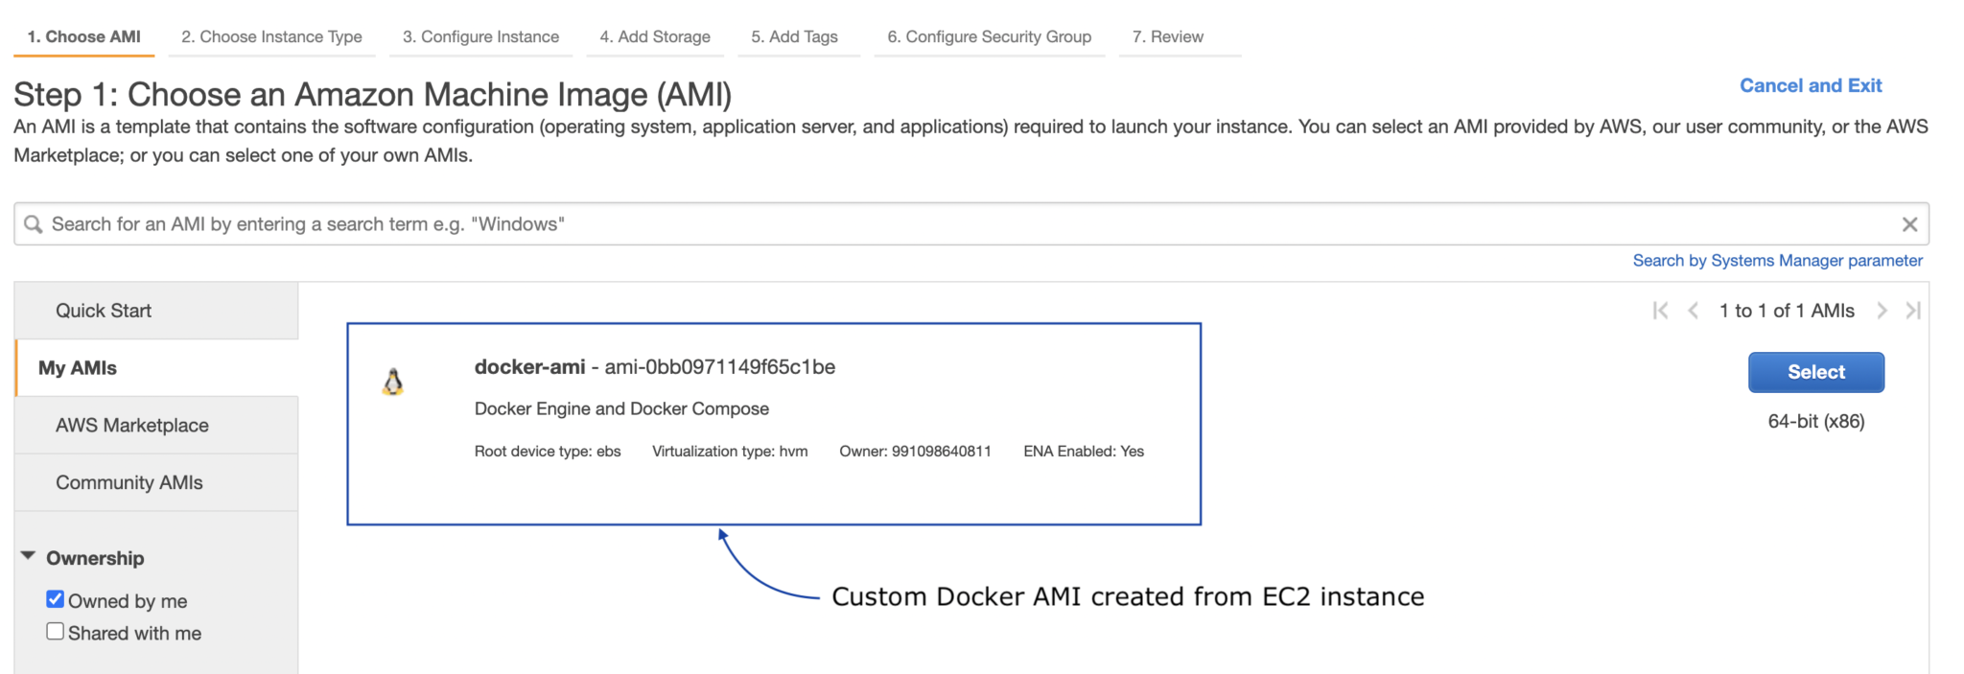Image resolution: width=1964 pixels, height=674 pixels.
Task: Enable the Shared with me checkbox
Action: tap(56, 631)
